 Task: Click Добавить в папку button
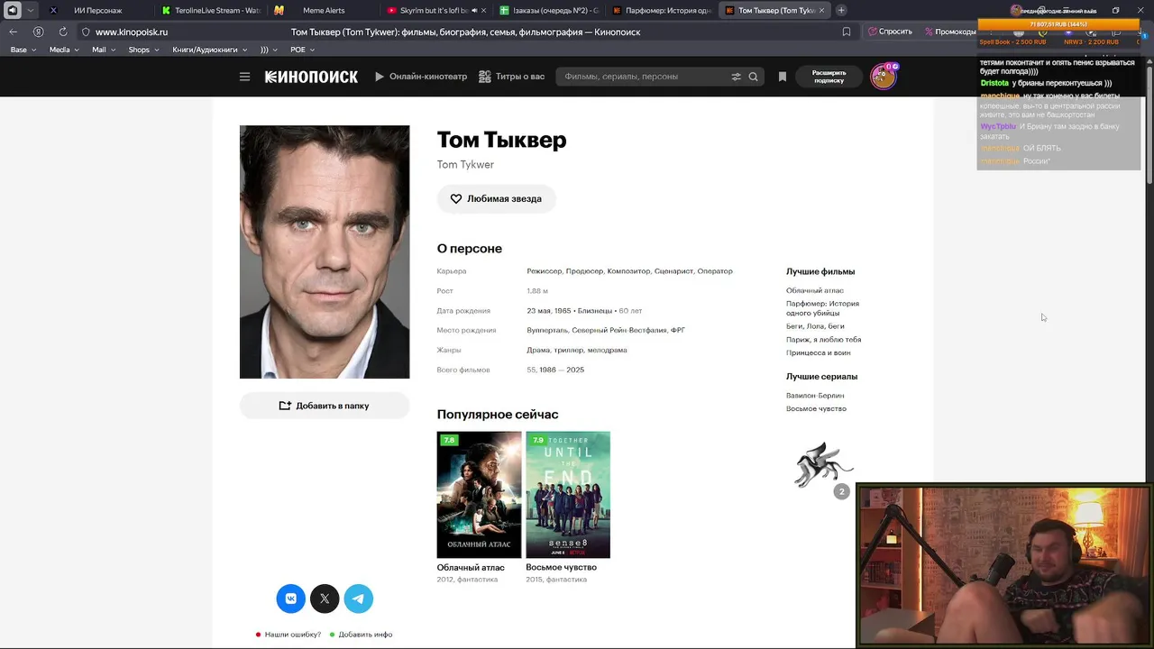pyautogui.click(x=325, y=406)
